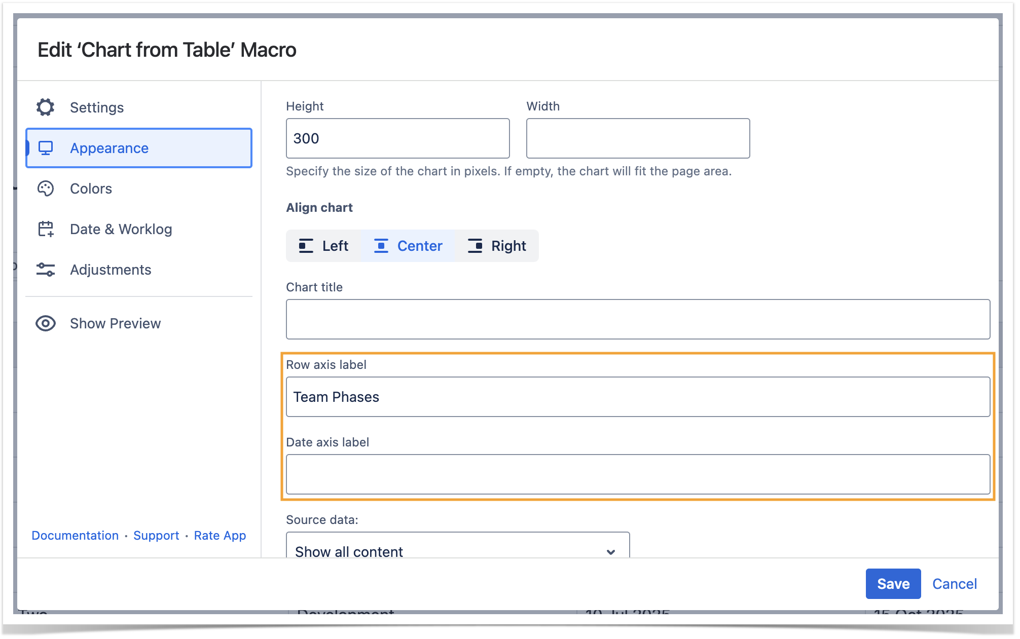Image resolution: width=1020 pixels, height=639 pixels.
Task: Click the Appearance monitor icon
Action: click(46, 148)
